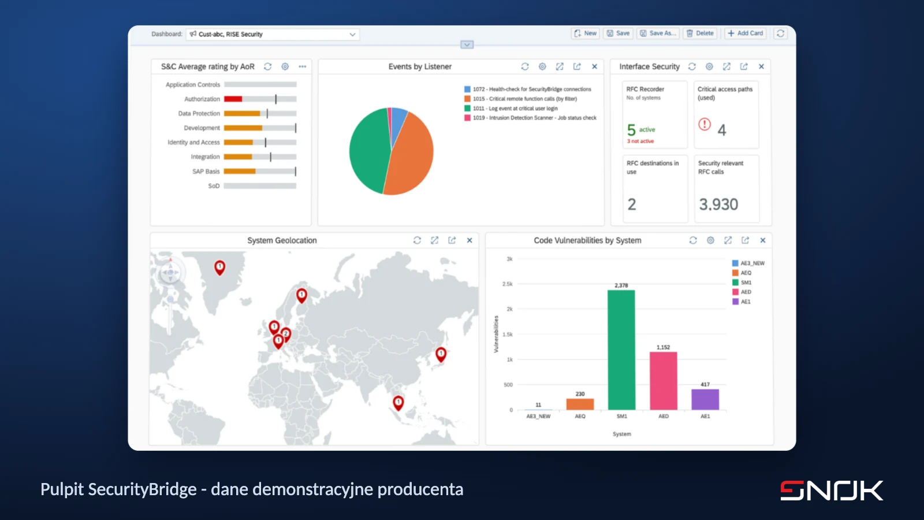Screen dimensions: 924x520
Task: Toggle SM1 legend entry in vulnerabilities chart
Action: [x=742, y=283]
